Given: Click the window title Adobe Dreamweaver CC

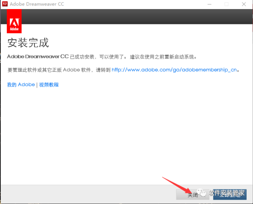Looking at the screenshot, I should (x=39, y=4).
